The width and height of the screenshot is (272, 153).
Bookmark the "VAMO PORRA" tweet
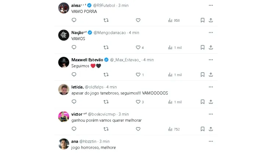coord(203,20)
